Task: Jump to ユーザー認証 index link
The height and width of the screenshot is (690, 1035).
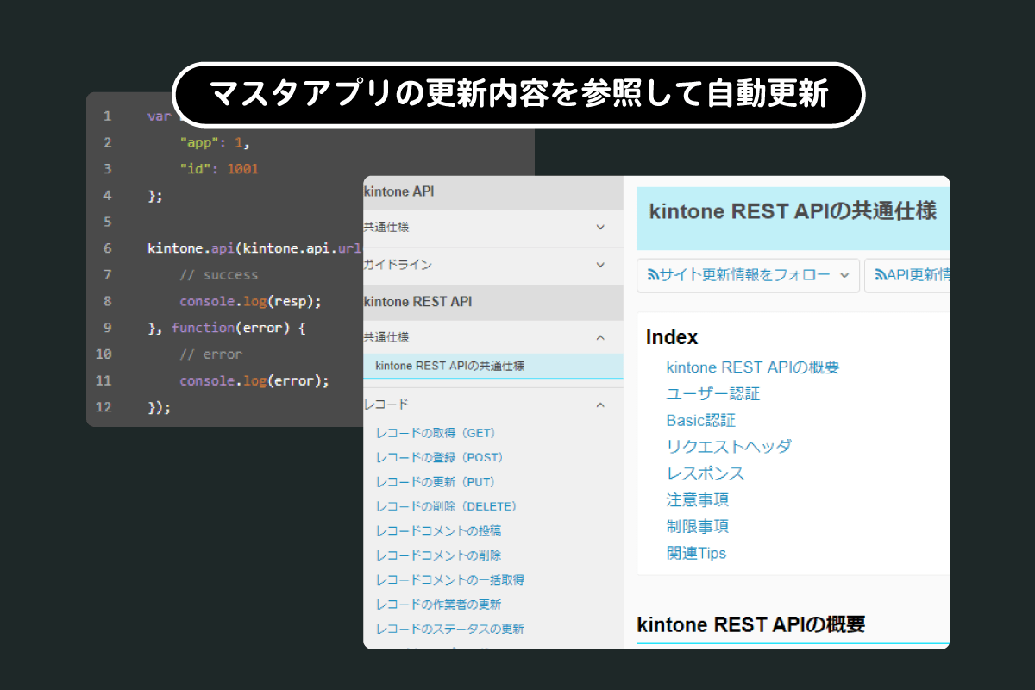Action: [x=713, y=394]
